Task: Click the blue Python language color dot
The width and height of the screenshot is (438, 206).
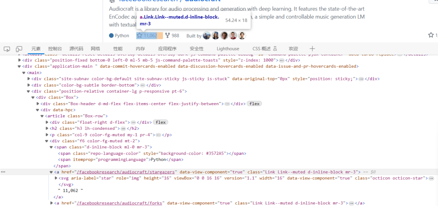Action: point(112,35)
